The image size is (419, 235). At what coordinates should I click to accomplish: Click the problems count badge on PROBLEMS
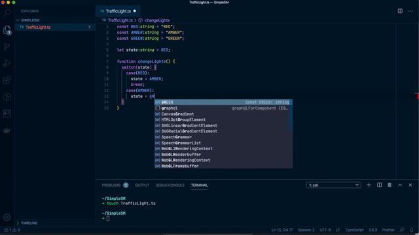(126, 185)
